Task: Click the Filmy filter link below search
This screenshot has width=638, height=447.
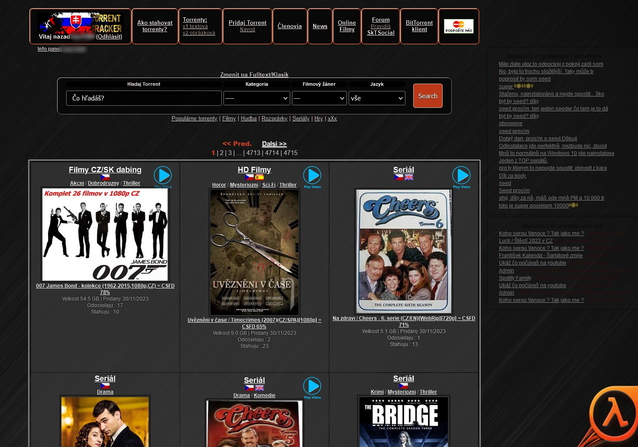Action: pyautogui.click(x=229, y=118)
